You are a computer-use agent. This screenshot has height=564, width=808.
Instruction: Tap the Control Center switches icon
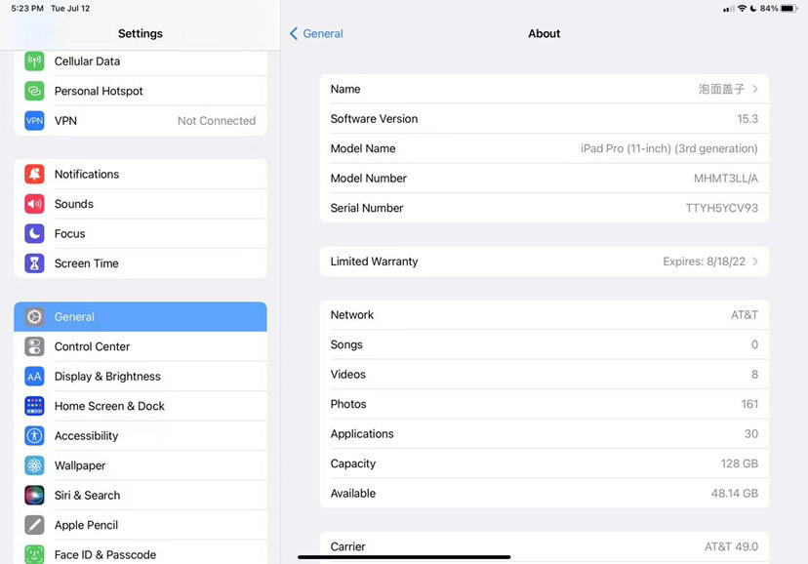34,346
